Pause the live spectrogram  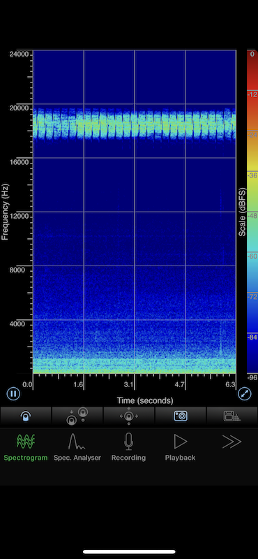click(13, 394)
